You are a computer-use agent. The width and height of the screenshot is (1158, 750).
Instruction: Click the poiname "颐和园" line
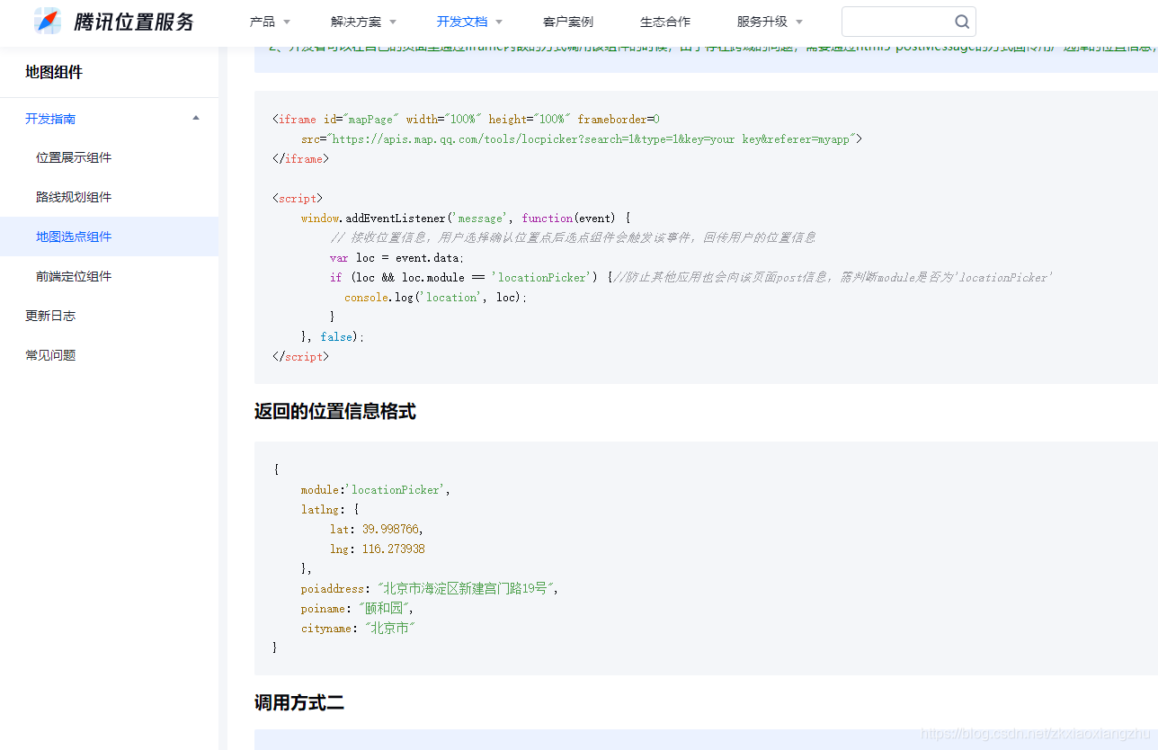(358, 609)
